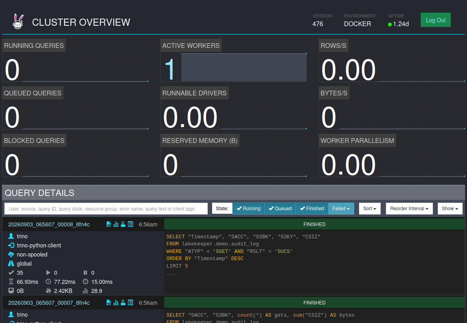
Task: Click the file-download icon of query 00008_8fn4c
Action: click(x=109, y=224)
